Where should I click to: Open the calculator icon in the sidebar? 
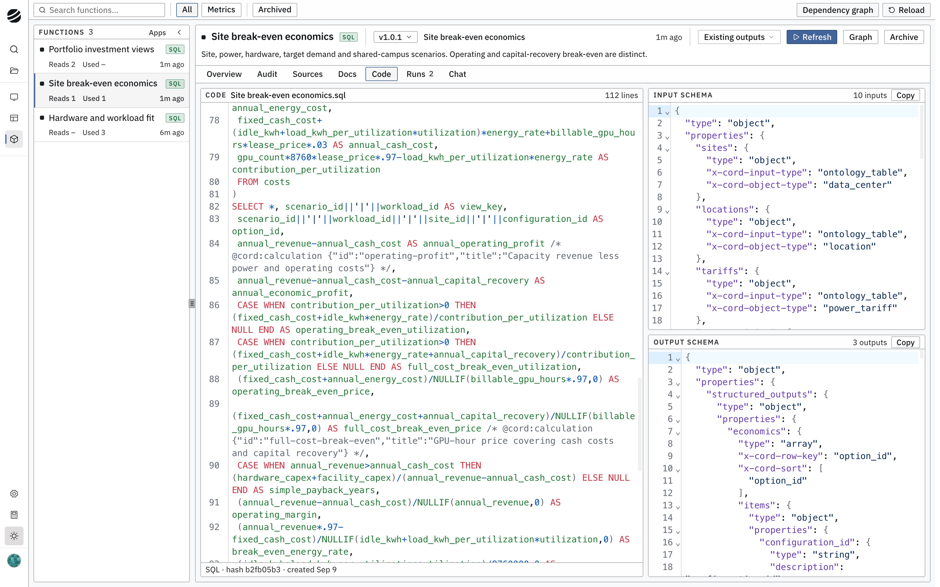[x=14, y=515]
